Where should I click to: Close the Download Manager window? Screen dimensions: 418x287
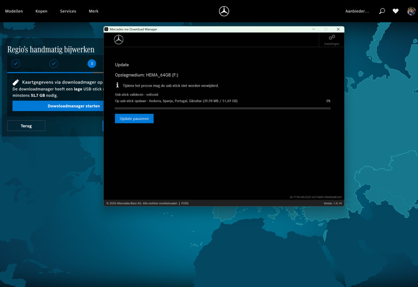338,29
